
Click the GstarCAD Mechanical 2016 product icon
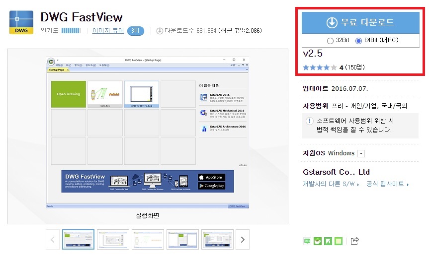click(204, 113)
